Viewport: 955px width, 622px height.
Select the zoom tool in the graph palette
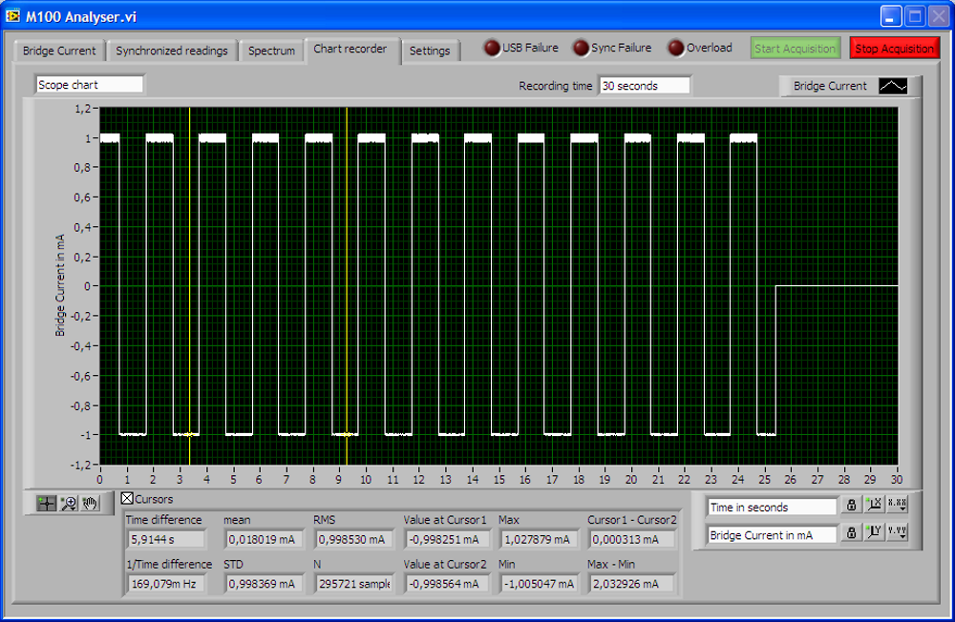[67, 503]
